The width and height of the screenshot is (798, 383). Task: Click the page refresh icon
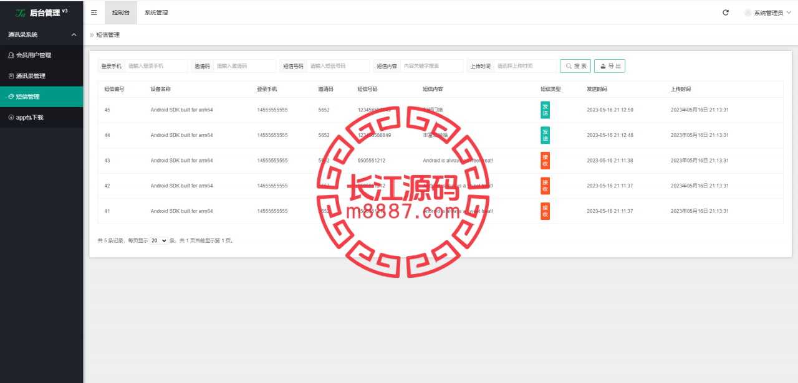[726, 12]
